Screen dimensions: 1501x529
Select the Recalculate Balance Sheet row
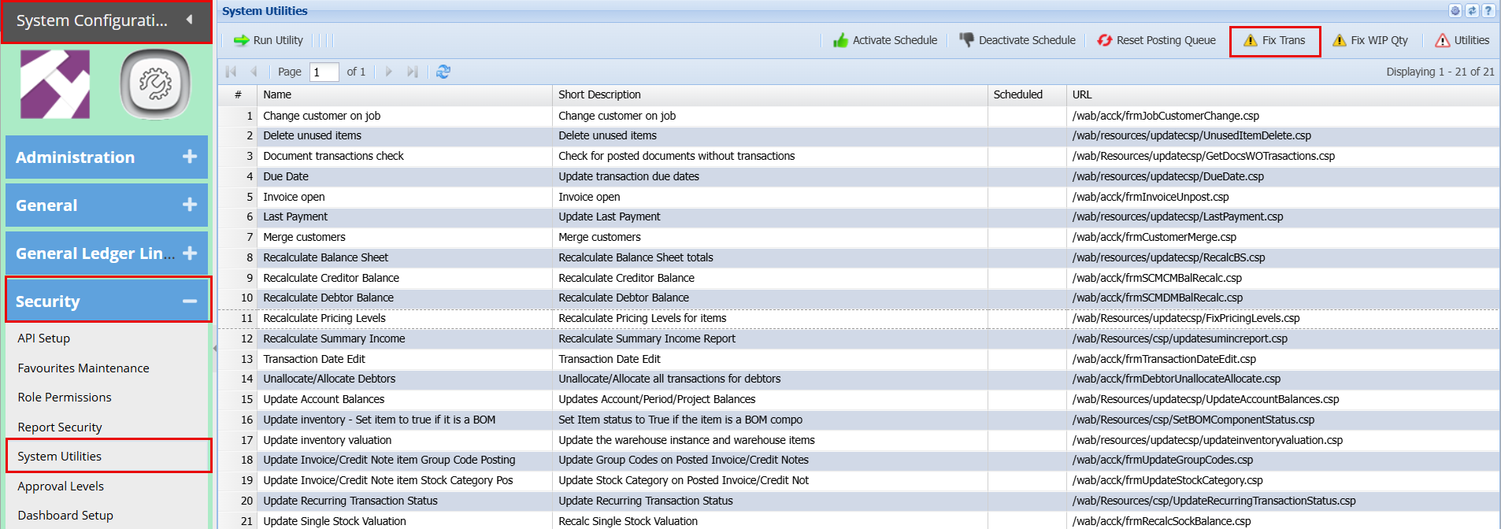[x=326, y=257]
